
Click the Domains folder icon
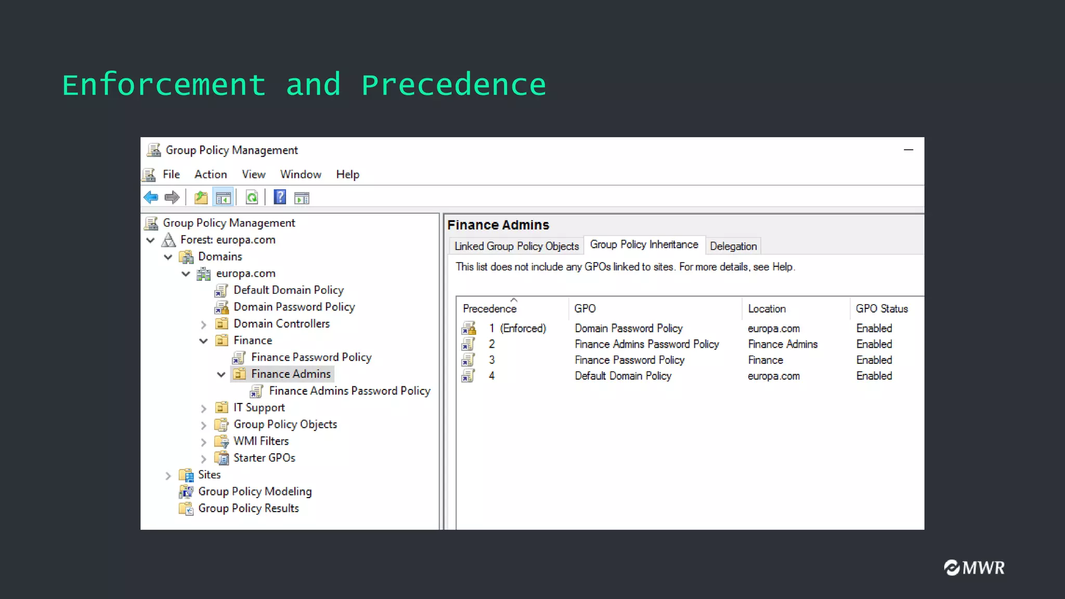(186, 257)
